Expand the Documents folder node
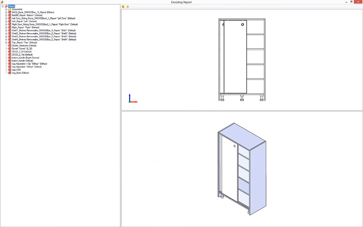 pyautogui.click(x=6, y=9)
